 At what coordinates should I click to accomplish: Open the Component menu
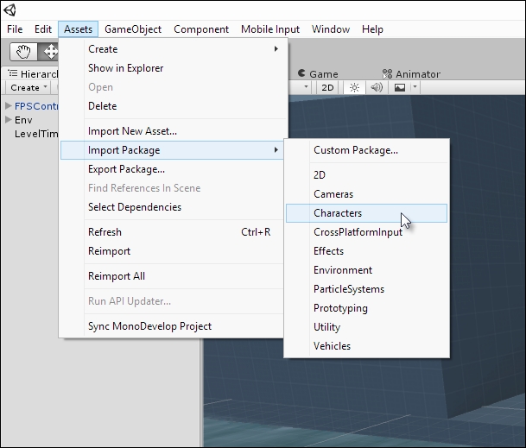[201, 29]
